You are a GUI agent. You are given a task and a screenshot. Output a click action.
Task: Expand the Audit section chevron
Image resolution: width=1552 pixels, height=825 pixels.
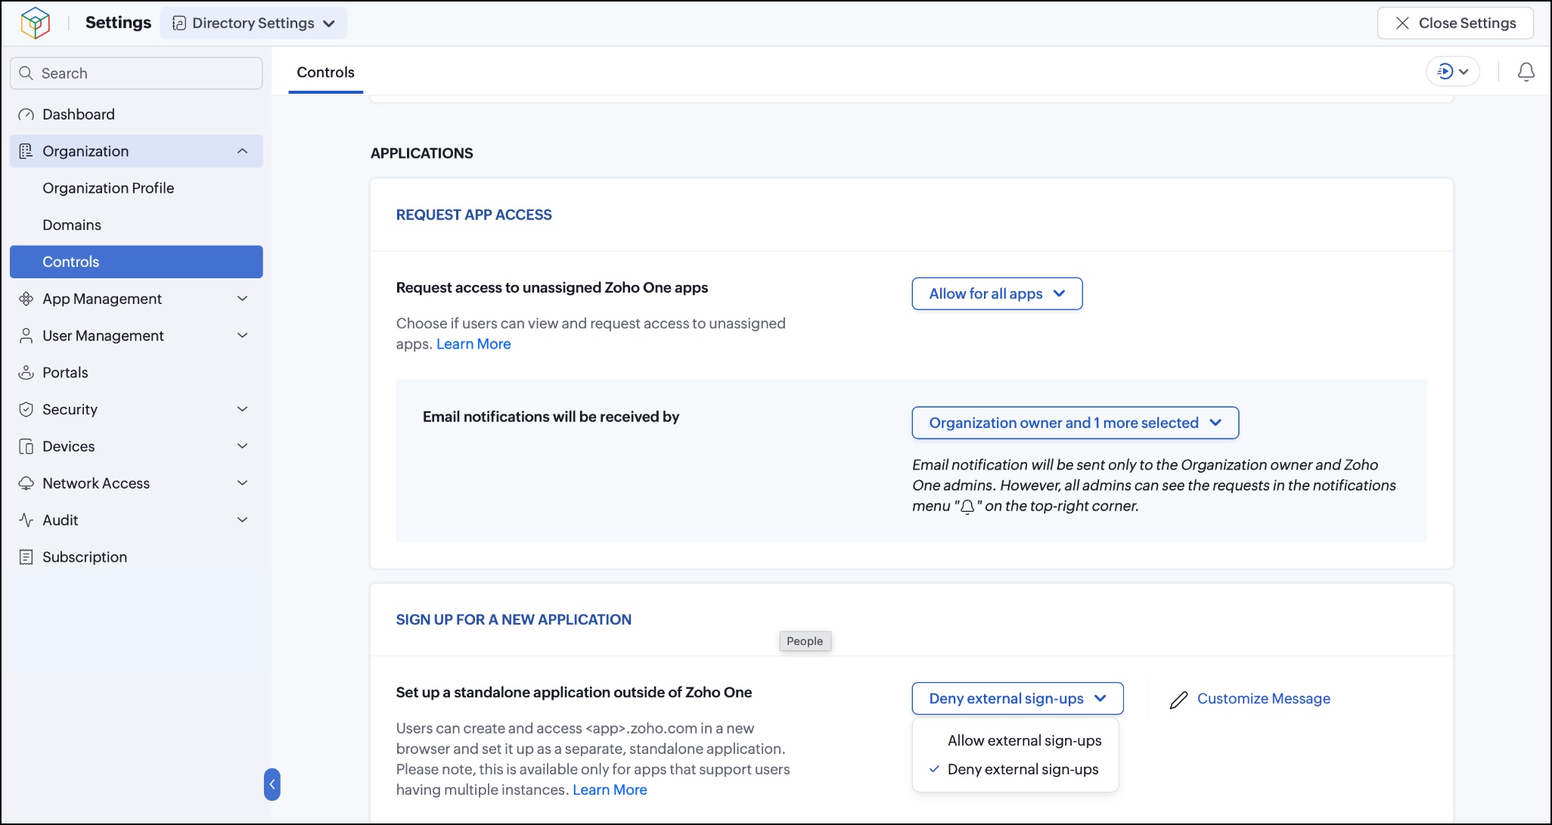point(242,520)
